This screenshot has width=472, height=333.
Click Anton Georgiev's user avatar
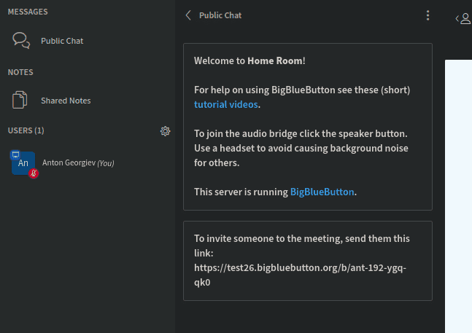pos(23,163)
